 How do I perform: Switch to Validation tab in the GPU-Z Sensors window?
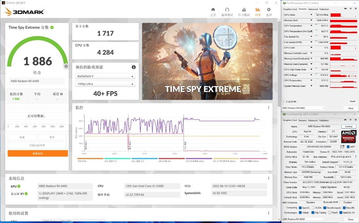tap(324, 9)
